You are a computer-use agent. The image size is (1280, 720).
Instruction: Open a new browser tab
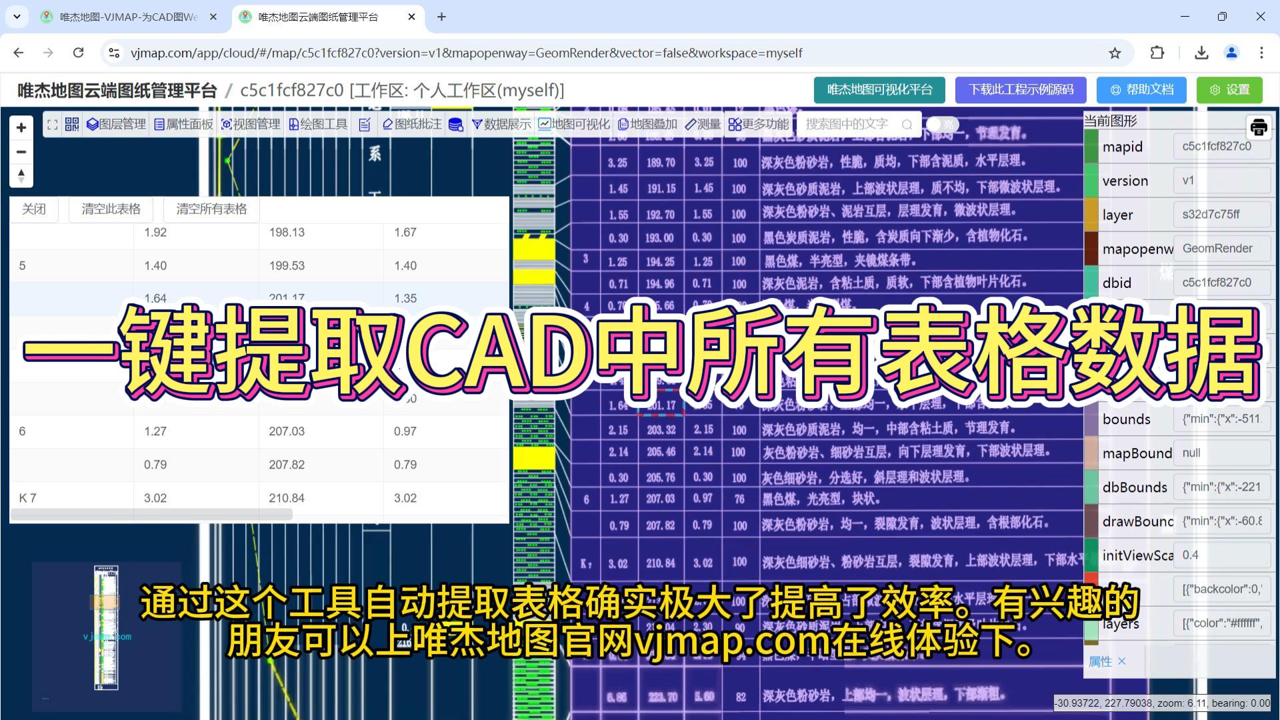(441, 17)
